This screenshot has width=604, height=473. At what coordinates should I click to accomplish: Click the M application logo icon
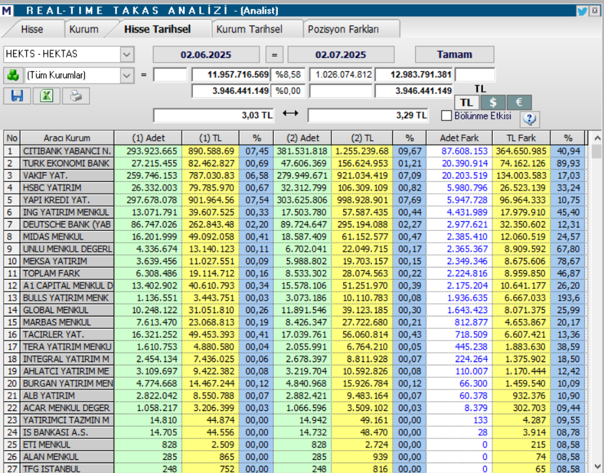point(7,11)
